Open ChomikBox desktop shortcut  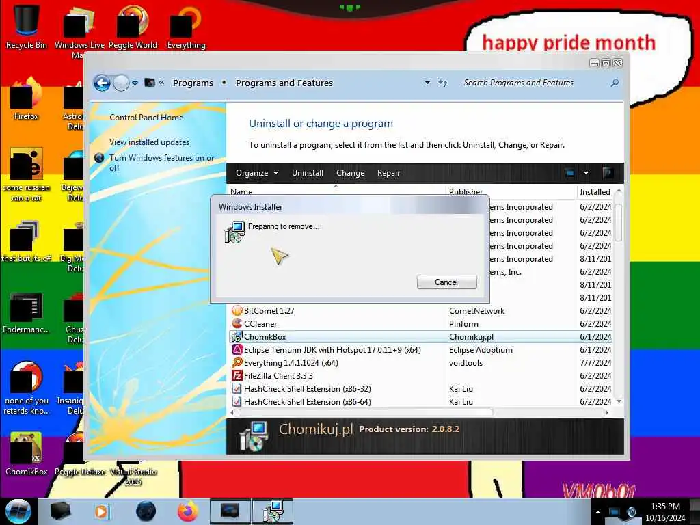pyautogui.click(x=27, y=454)
